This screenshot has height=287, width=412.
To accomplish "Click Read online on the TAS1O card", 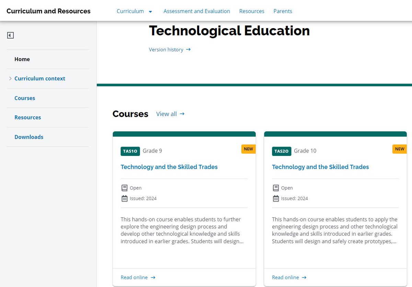I will tap(134, 277).
